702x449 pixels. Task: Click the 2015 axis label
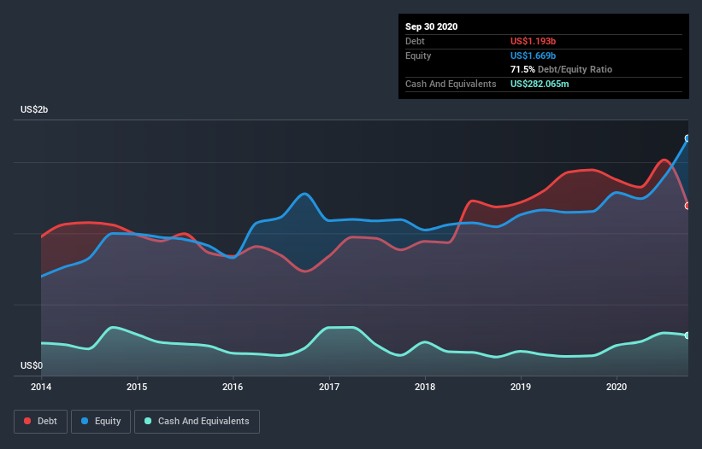tap(137, 387)
